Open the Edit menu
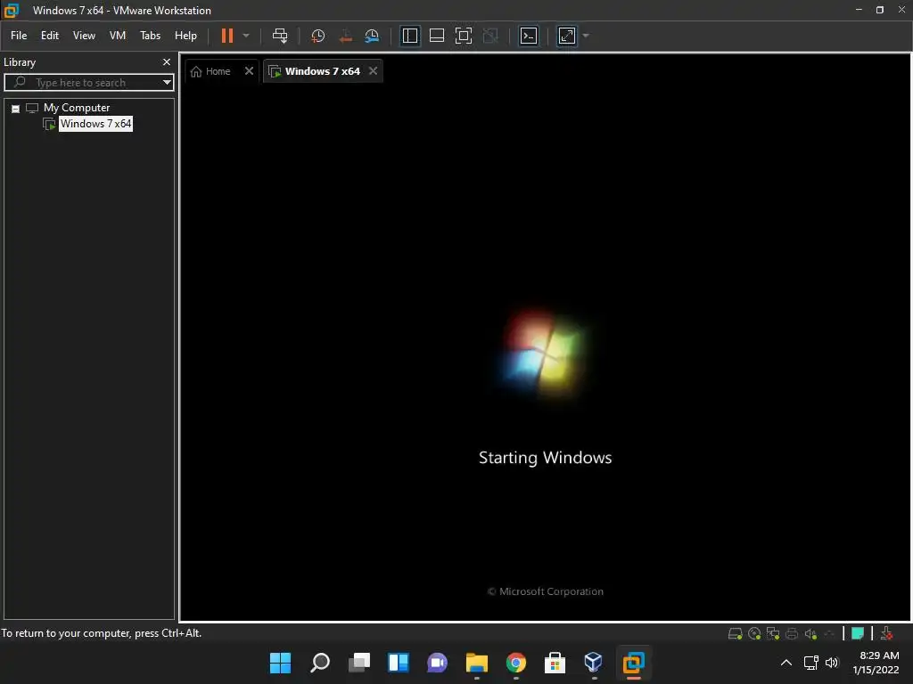 (x=50, y=36)
